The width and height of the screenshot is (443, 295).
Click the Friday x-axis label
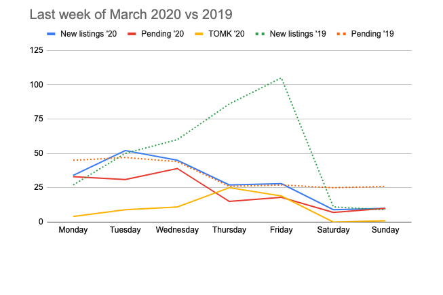click(x=282, y=230)
